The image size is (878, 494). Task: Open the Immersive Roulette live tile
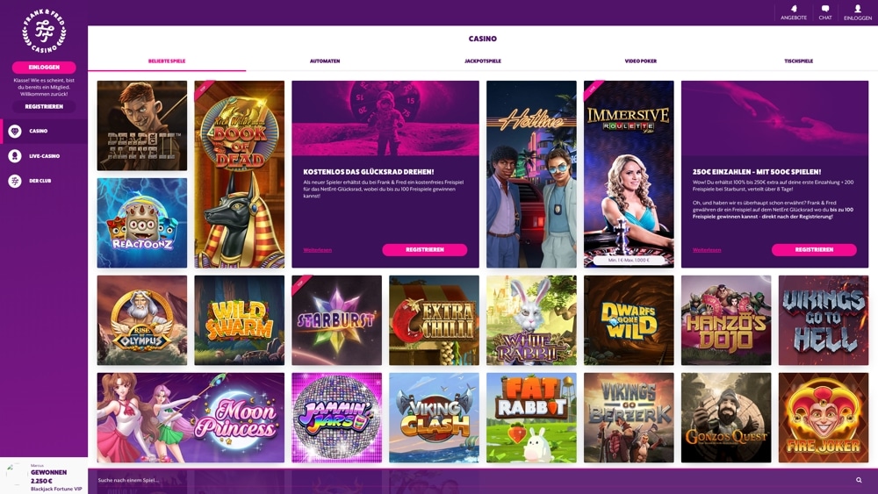629,174
